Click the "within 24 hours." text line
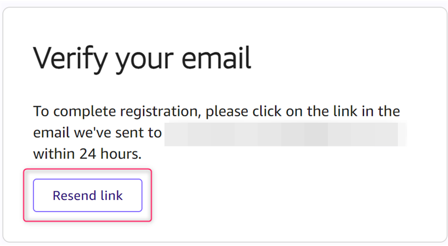 pyautogui.click(x=87, y=155)
